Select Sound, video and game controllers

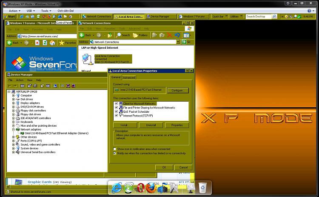tap(40, 145)
